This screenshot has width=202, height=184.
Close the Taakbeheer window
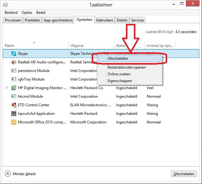pyautogui.click(x=193, y=4)
